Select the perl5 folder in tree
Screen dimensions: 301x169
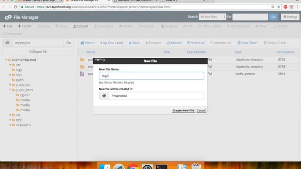[x=20, y=80]
